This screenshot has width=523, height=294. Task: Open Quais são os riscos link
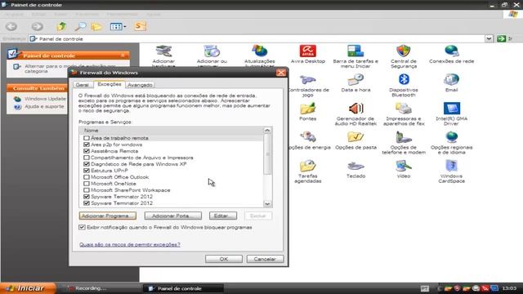coord(130,245)
